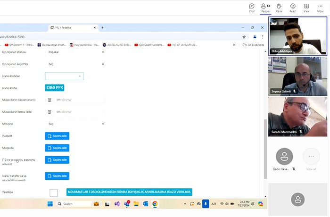Screen dimensions: 330x217
Task: Switch to the PFL - Redaktə tab
Action: click(71, 27)
